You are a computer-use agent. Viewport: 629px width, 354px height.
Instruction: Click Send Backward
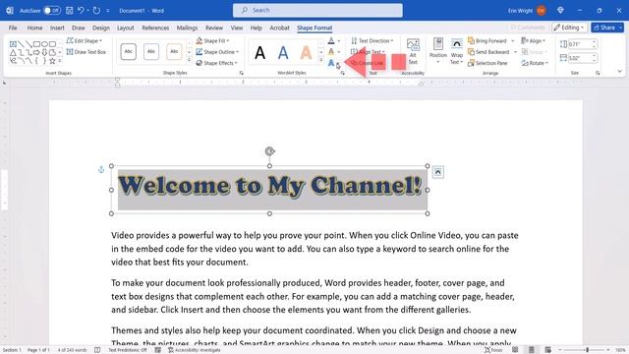[488, 52]
